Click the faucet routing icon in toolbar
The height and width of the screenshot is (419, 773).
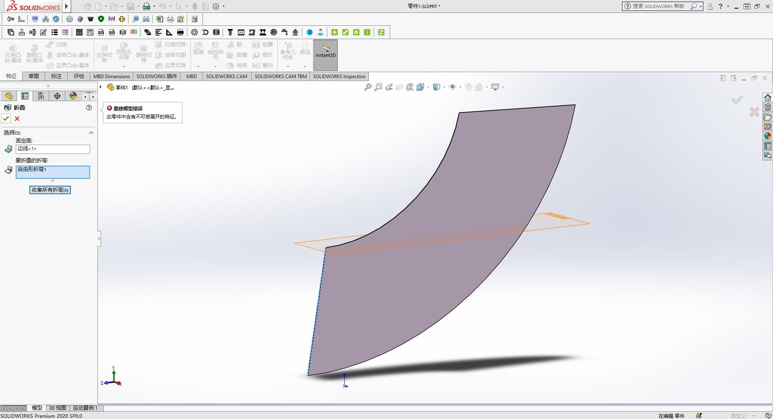coord(285,32)
